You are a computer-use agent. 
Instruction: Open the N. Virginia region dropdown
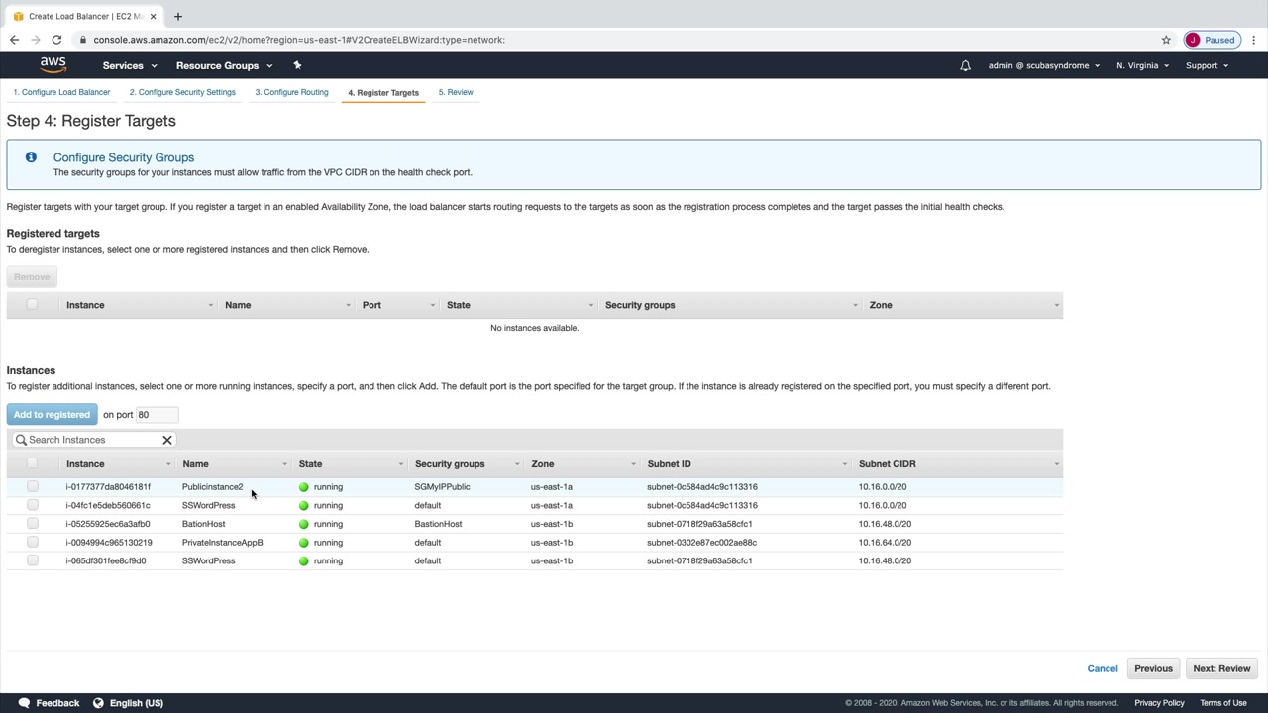point(1142,66)
